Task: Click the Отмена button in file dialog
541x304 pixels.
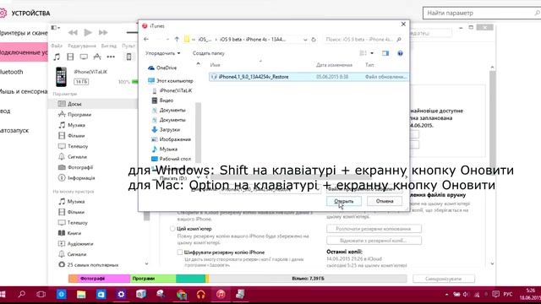Action: pos(385,201)
